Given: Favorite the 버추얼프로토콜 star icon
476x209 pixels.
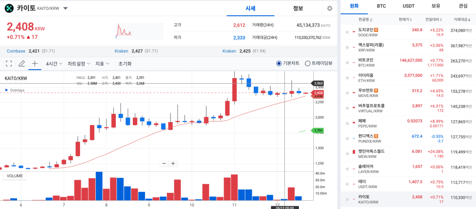Looking at the screenshot, I should [348, 108].
